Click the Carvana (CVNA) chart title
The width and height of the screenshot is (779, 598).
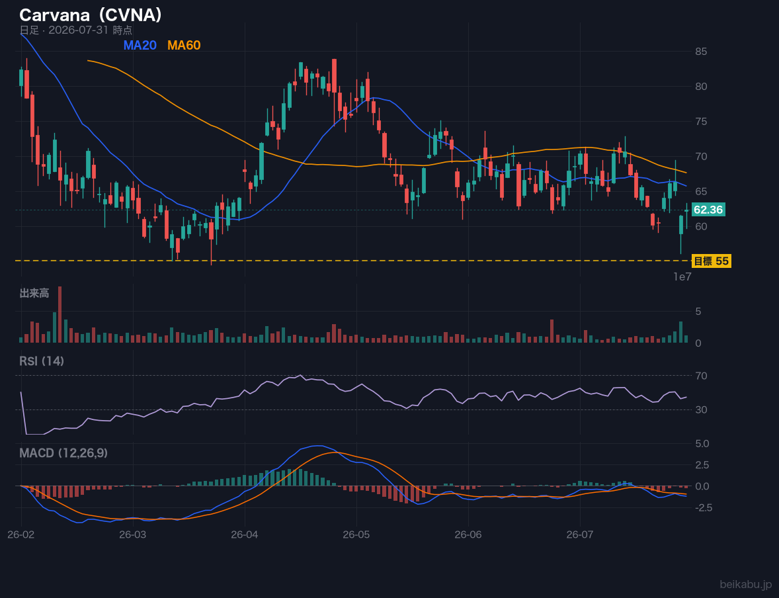91,15
